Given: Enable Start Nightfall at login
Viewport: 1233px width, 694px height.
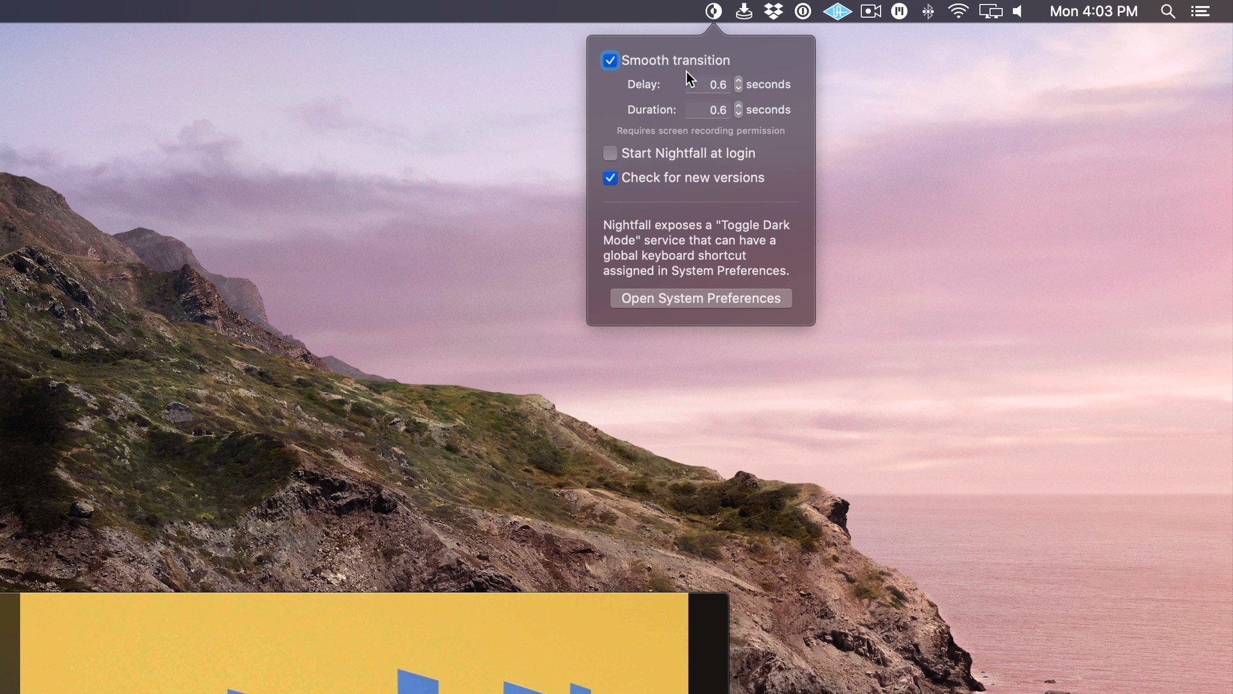Looking at the screenshot, I should [610, 153].
